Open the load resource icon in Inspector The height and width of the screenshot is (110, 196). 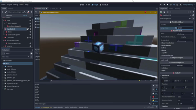coord(164,12)
